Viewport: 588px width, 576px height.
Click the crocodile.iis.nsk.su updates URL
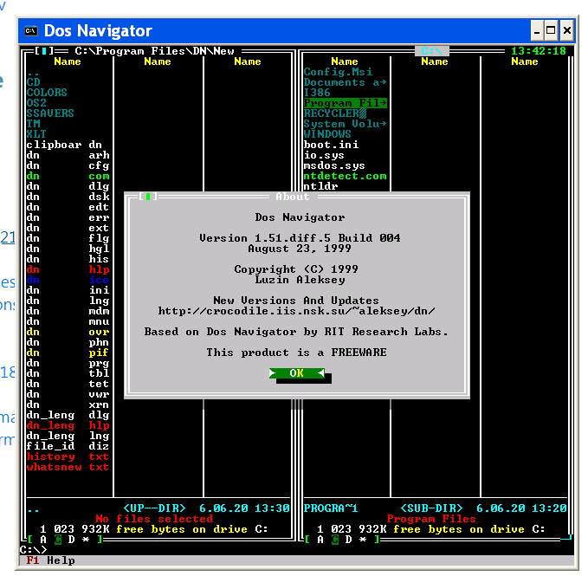(x=296, y=311)
